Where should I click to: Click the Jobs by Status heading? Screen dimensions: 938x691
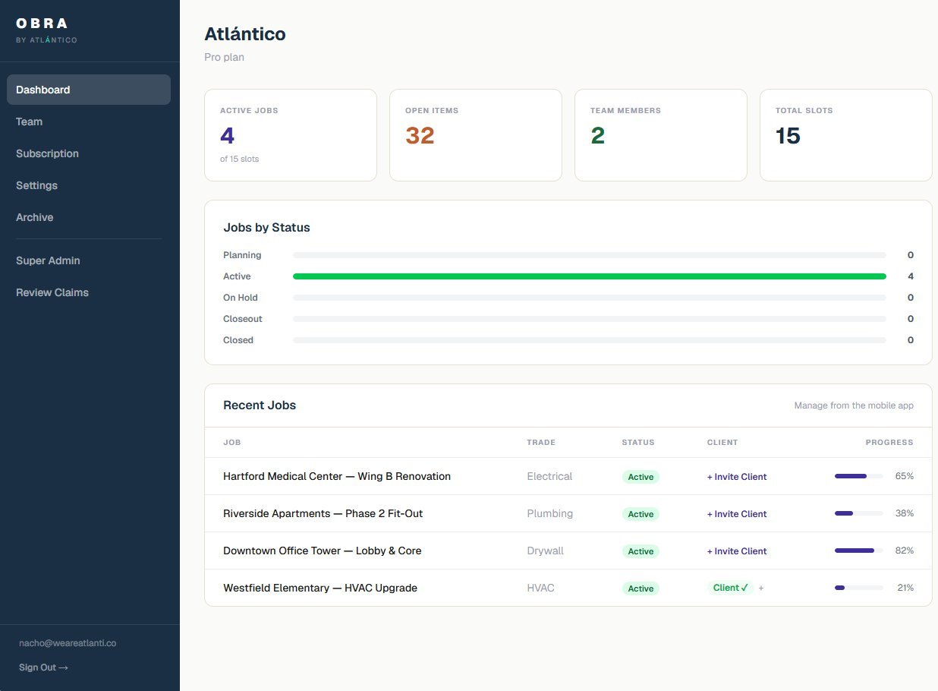click(266, 227)
